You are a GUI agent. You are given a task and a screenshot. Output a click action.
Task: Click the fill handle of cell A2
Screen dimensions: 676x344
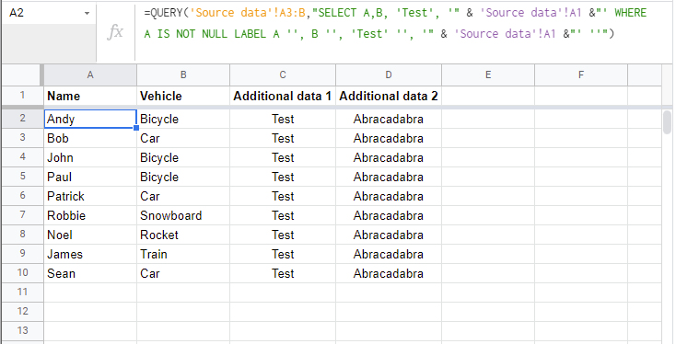[x=136, y=128]
